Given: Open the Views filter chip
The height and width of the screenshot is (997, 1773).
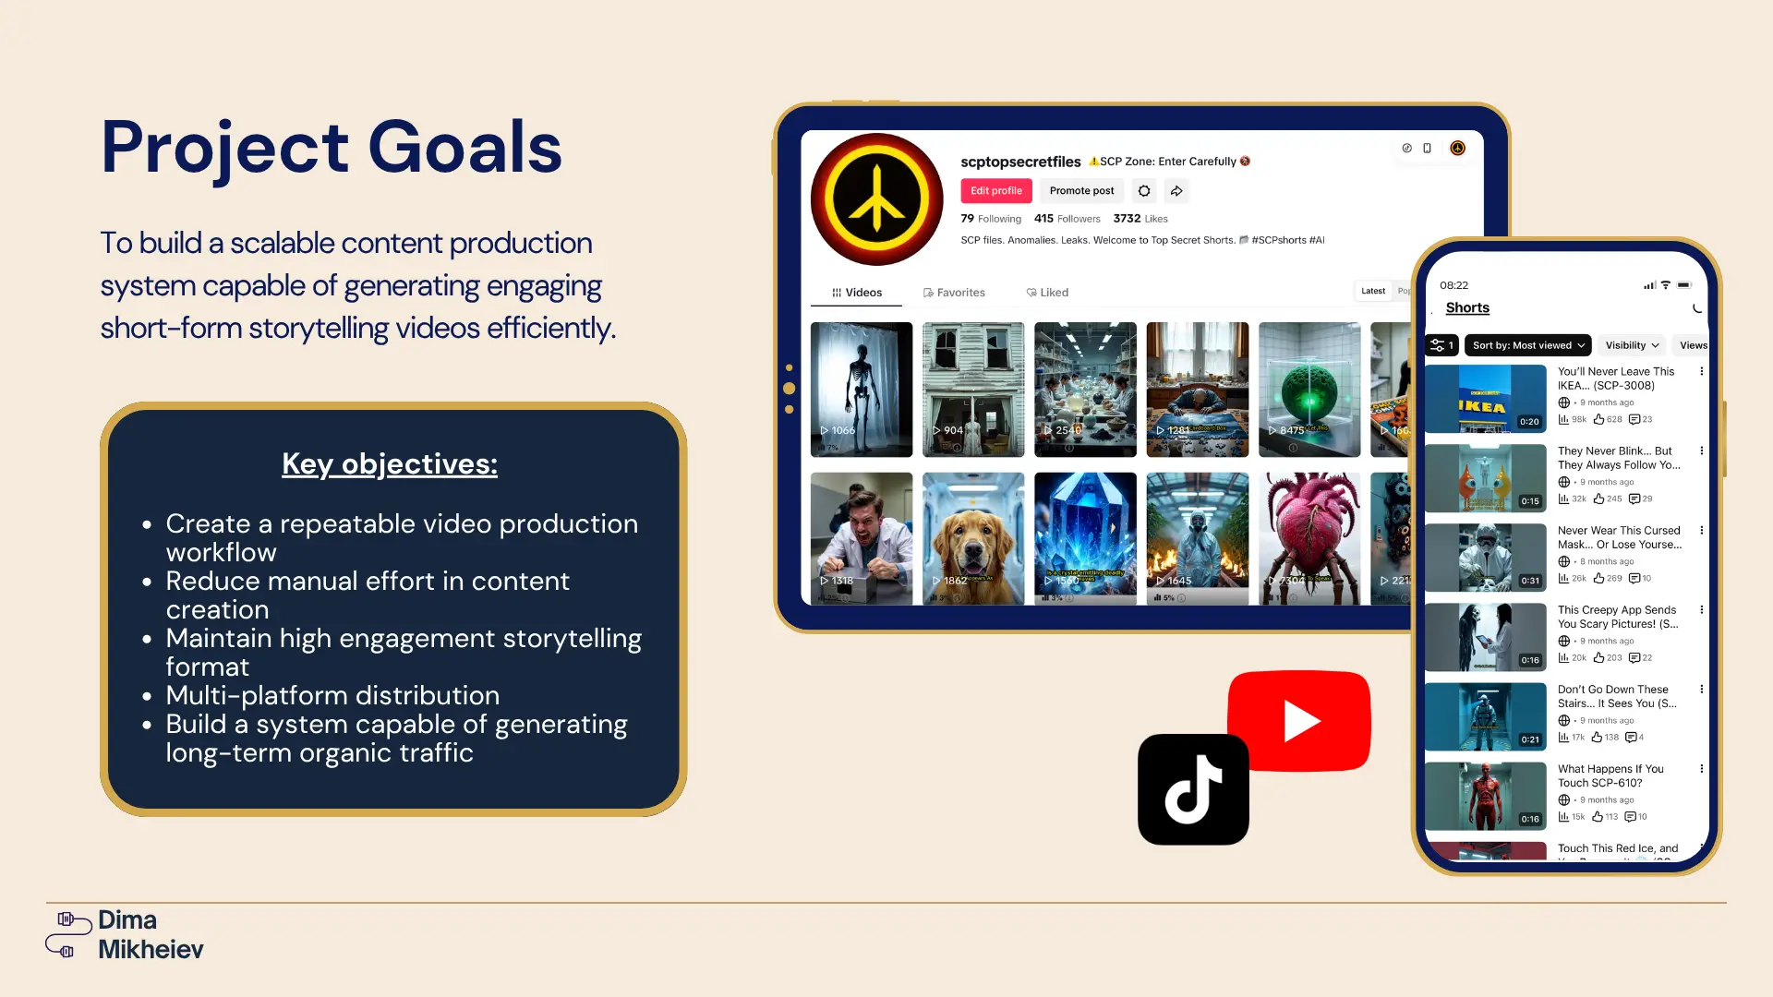Looking at the screenshot, I should pos(1692,345).
